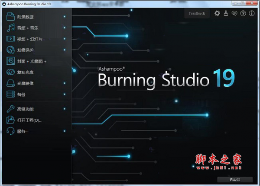260x186 pixels.
Task: Select the 划痕保护 menu entry
Action: [37, 50]
